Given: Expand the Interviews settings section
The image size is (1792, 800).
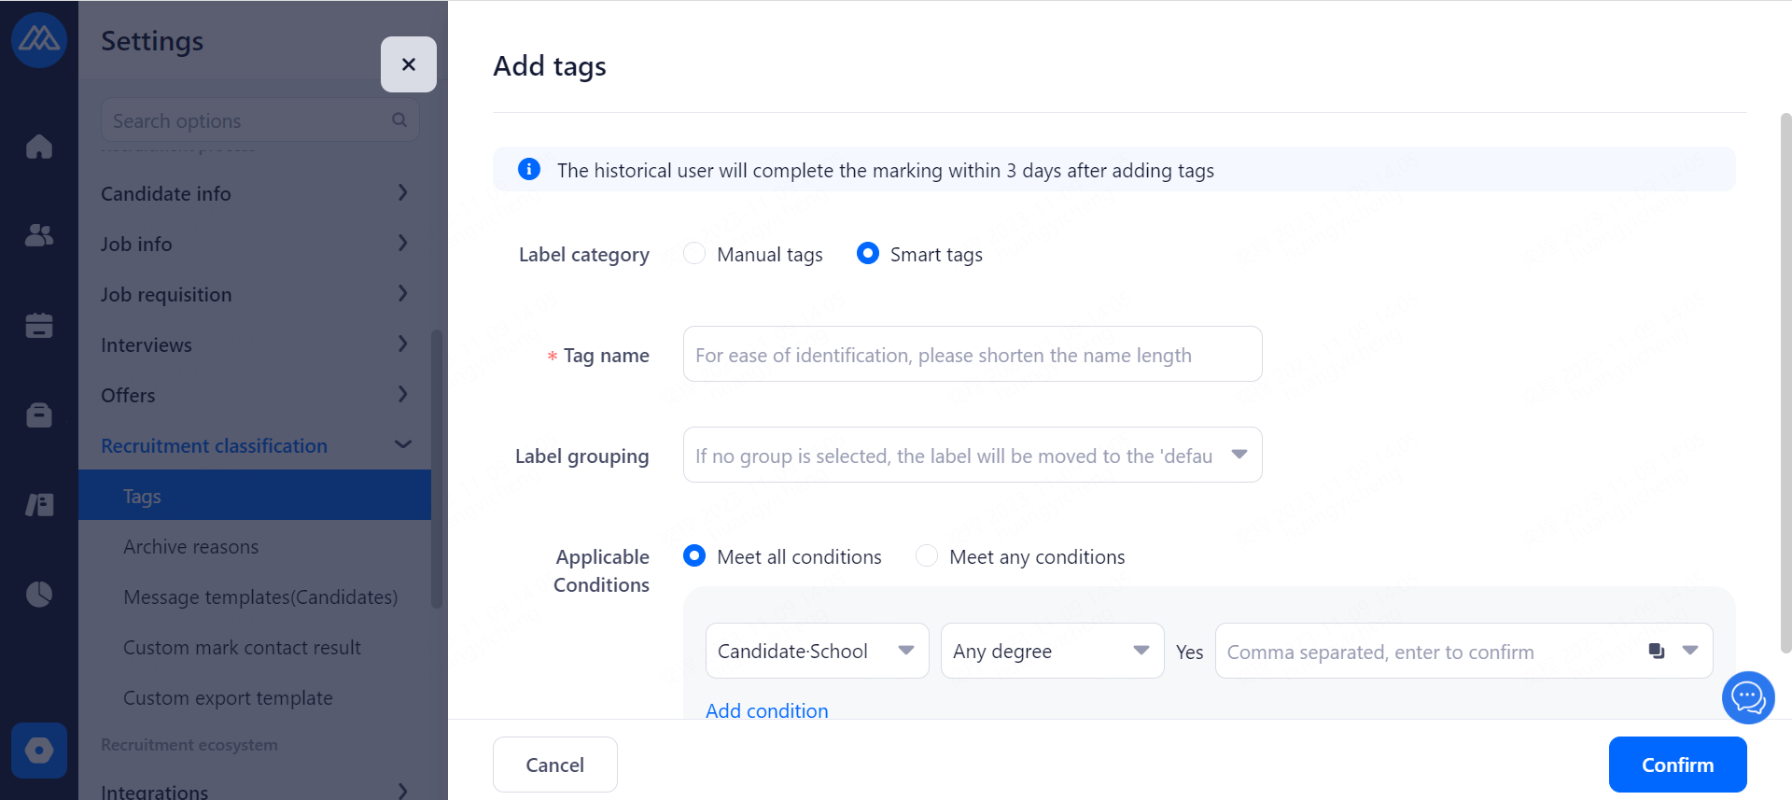Looking at the screenshot, I should (254, 344).
